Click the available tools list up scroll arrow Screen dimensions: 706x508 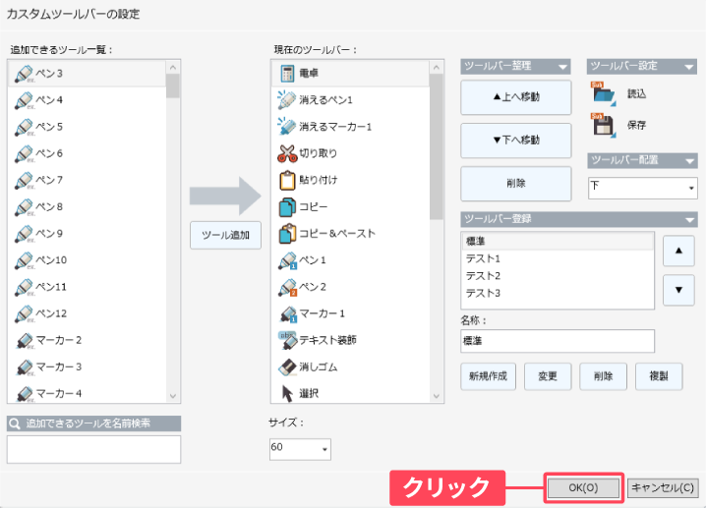(x=173, y=68)
